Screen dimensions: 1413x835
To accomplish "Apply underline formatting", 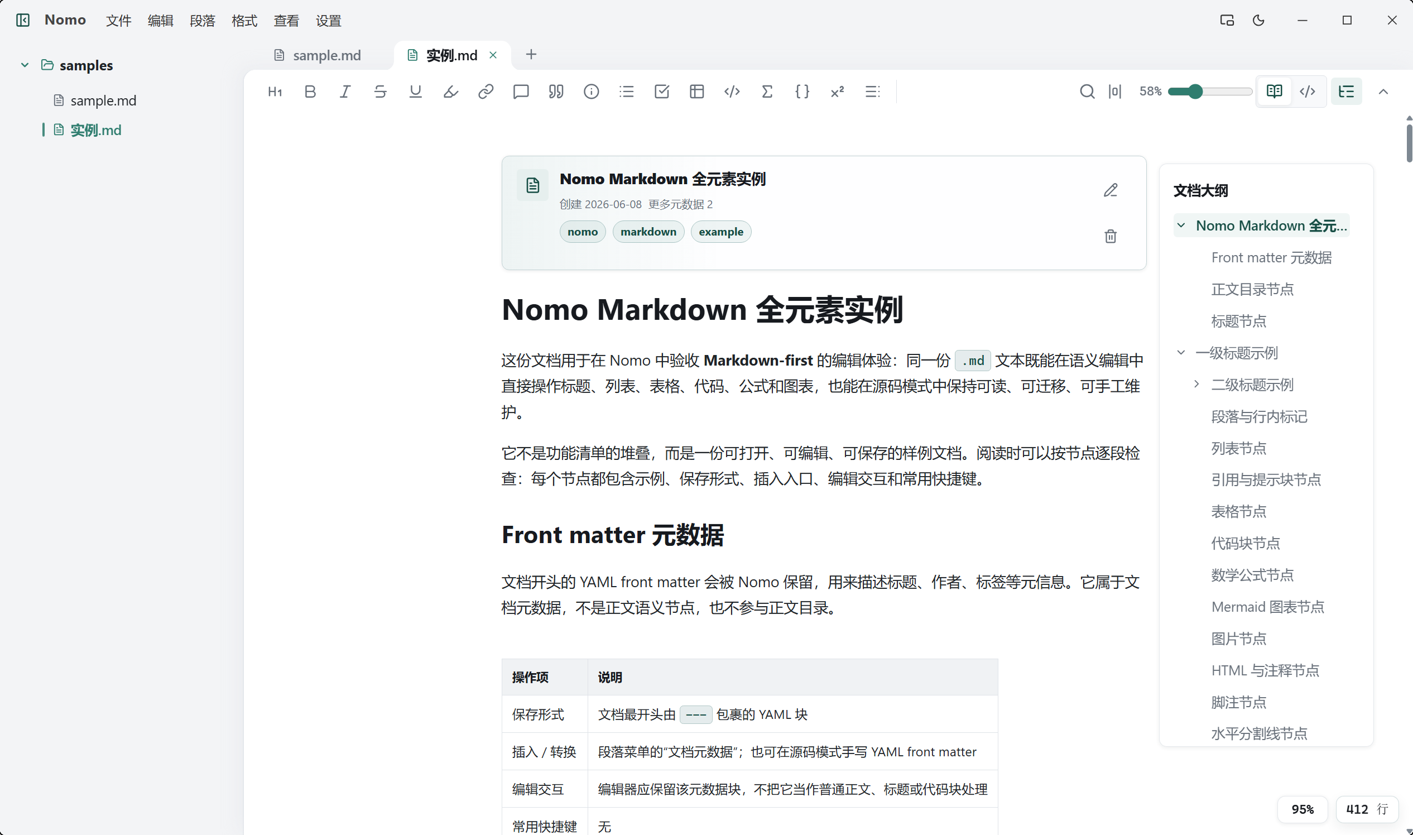I will tap(416, 92).
